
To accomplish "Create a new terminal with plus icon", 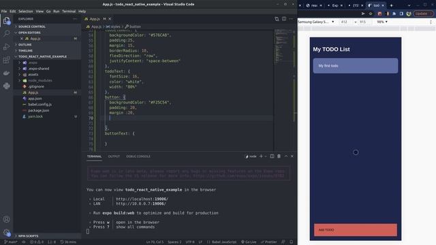I will 261,157.
